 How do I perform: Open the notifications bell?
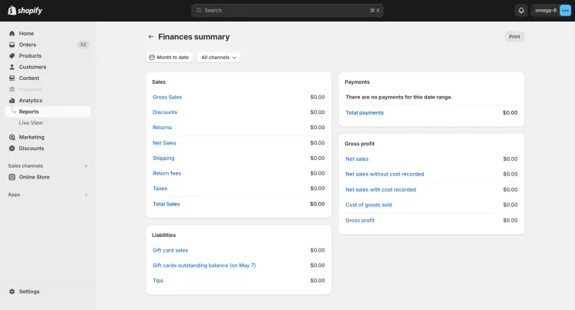click(521, 10)
